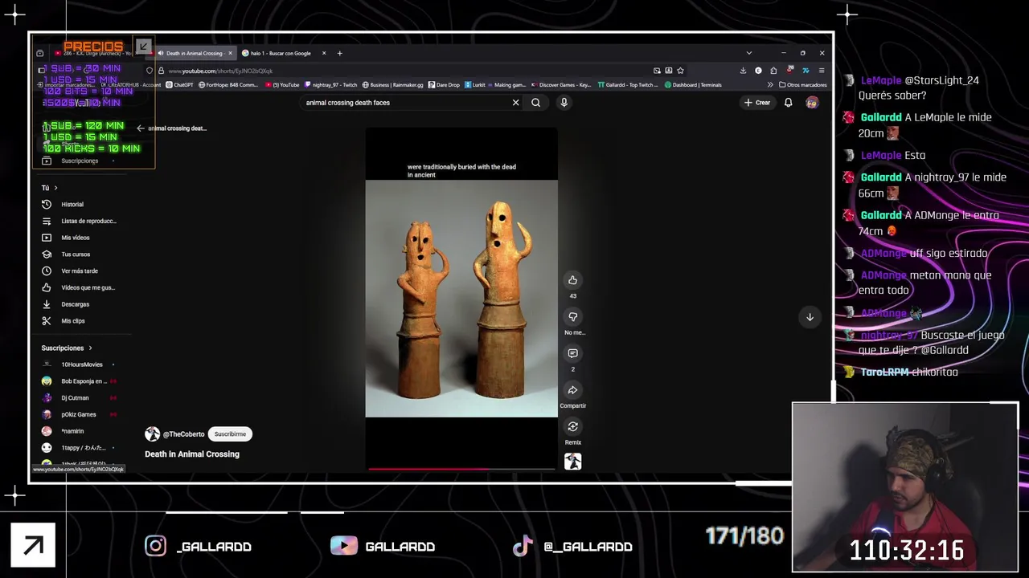Click the Crear button

[x=757, y=103]
